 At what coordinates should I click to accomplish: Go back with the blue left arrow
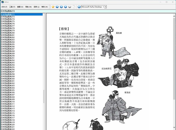click(x=66, y=7)
